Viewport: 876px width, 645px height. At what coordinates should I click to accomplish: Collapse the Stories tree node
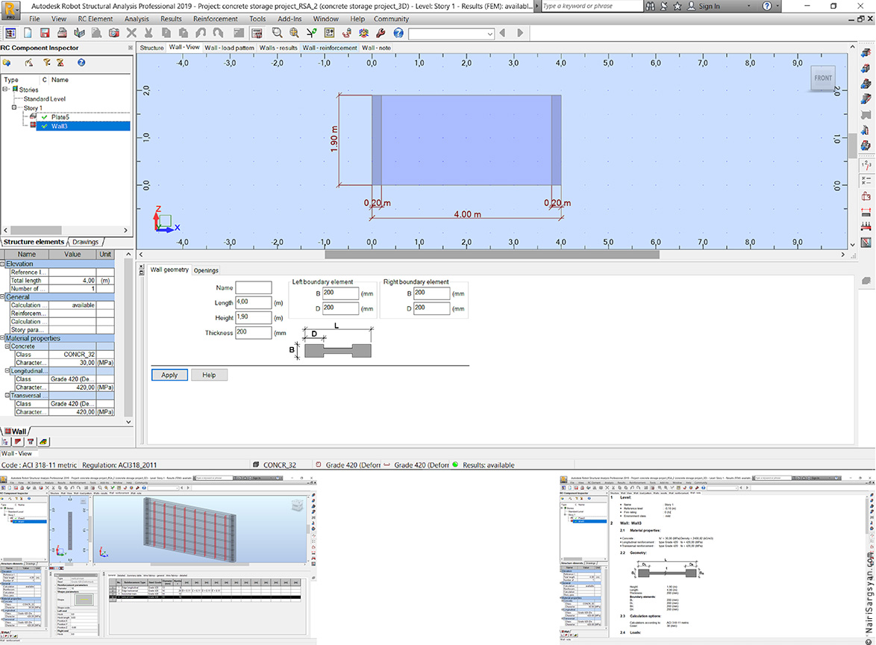[x=5, y=89]
